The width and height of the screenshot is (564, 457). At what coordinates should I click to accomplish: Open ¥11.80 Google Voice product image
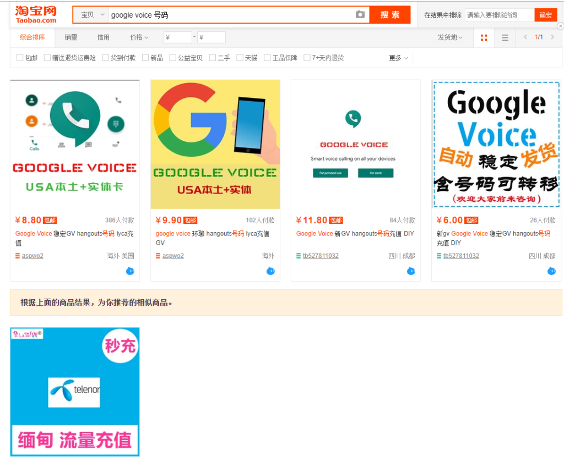pyautogui.click(x=356, y=145)
